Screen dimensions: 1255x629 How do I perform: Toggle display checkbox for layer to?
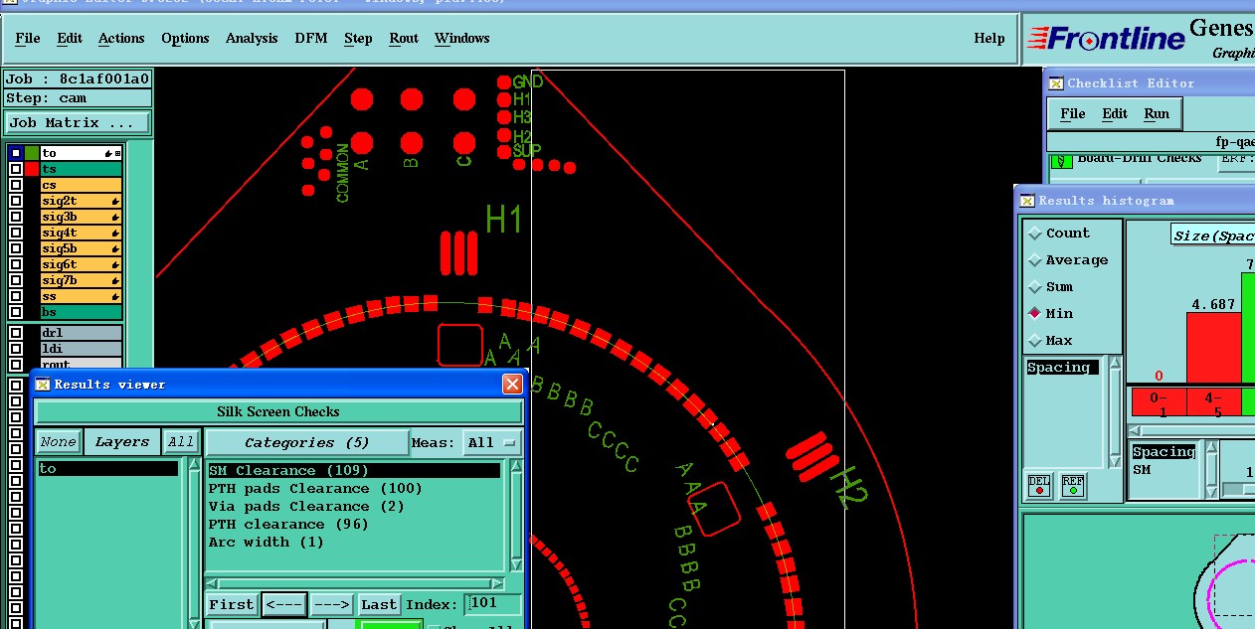pyautogui.click(x=16, y=153)
